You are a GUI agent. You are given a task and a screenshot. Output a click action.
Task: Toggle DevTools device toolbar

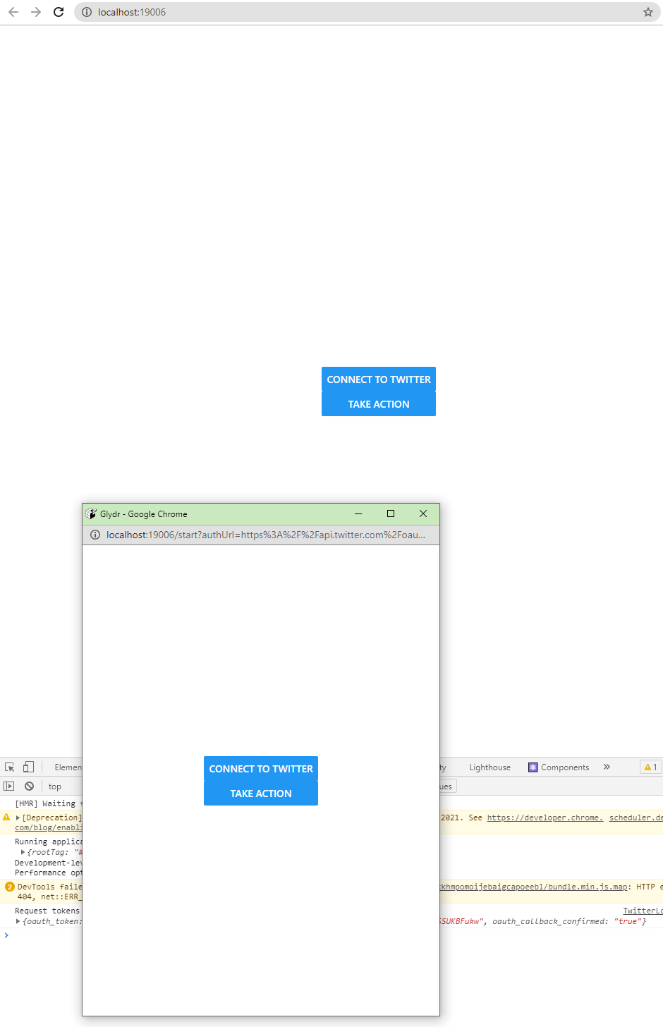[x=28, y=767]
